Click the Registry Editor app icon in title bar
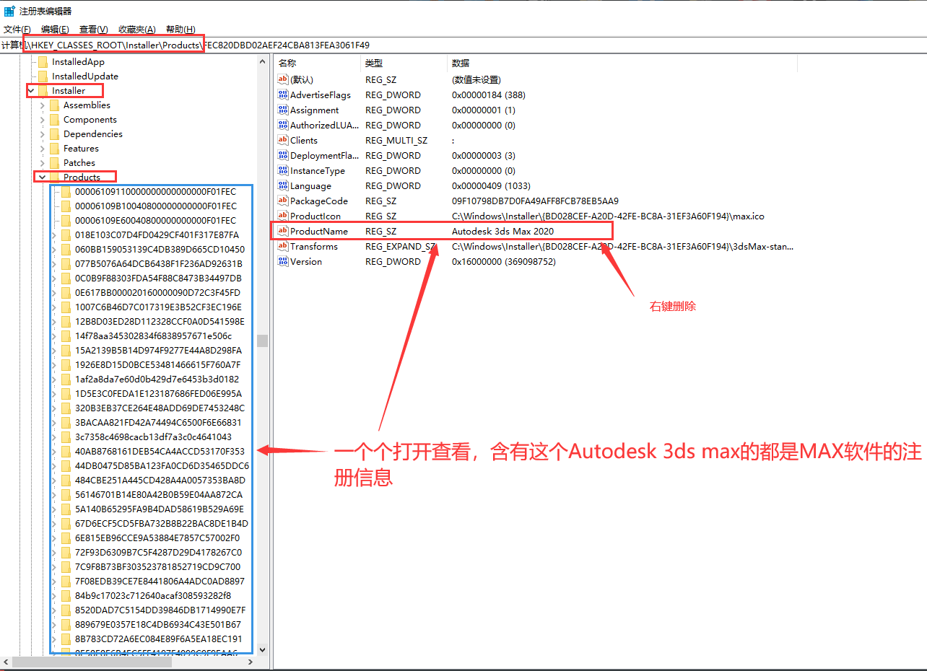927x671 pixels. [x=9, y=11]
